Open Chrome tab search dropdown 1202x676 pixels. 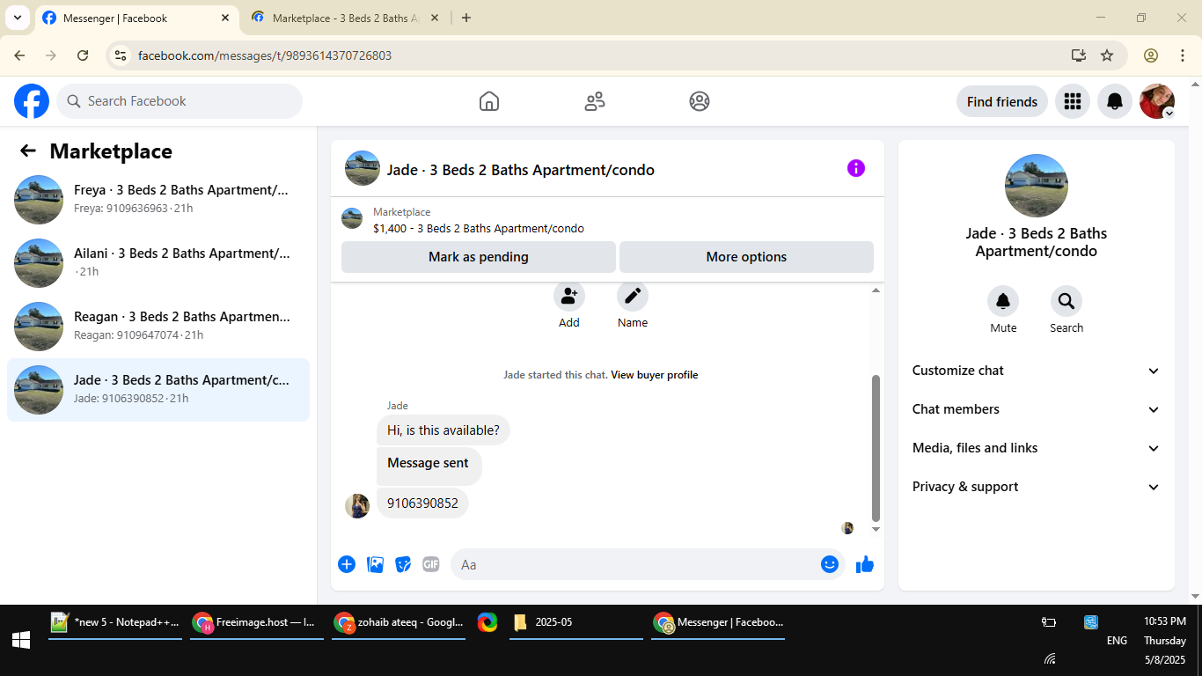[17, 18]
